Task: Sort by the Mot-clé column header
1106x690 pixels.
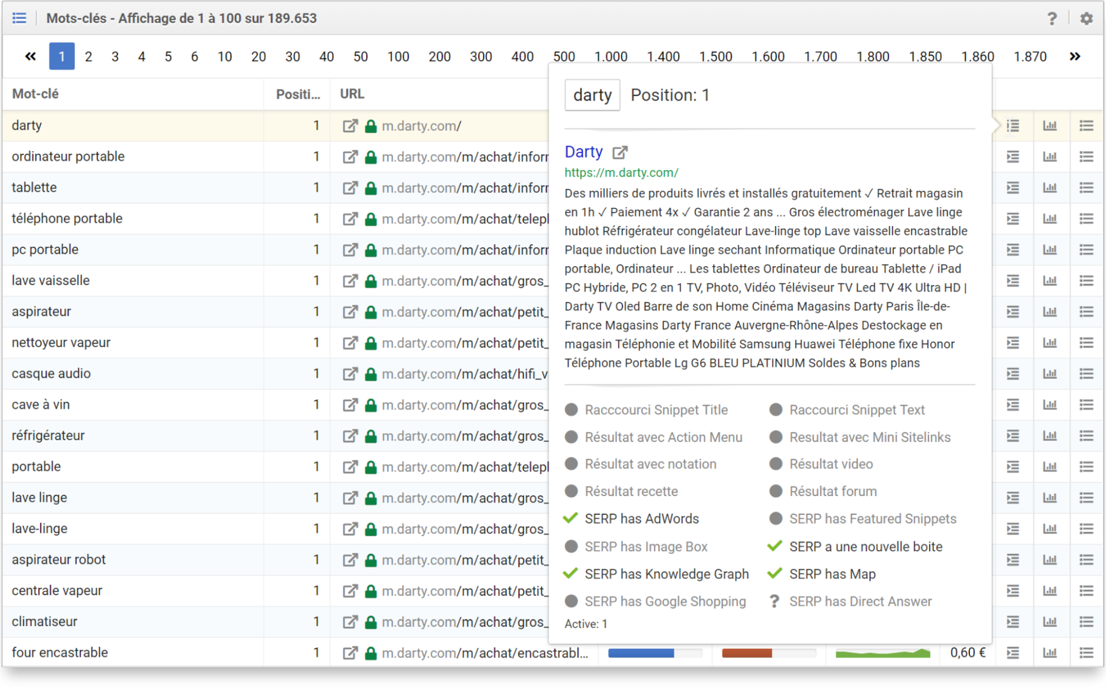Action: (x=35, y=94)
